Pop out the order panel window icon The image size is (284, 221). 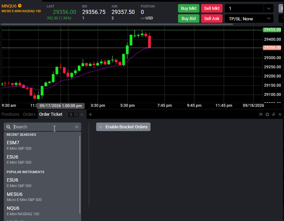pos(273,114)
